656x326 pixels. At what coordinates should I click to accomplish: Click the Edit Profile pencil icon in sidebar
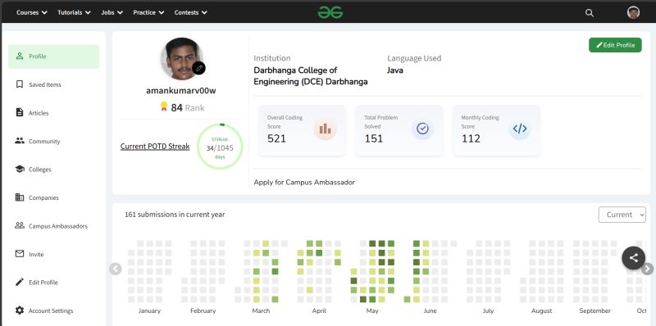click(19, 282)
